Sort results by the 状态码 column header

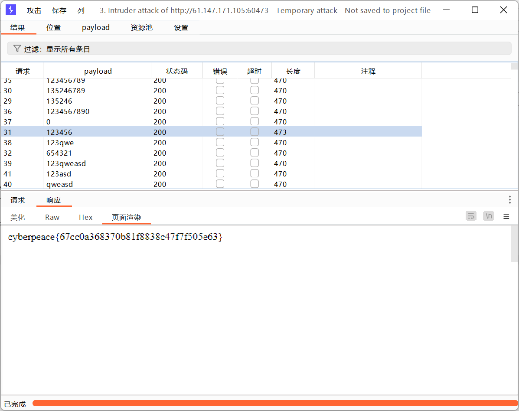(x=177, y=71)
